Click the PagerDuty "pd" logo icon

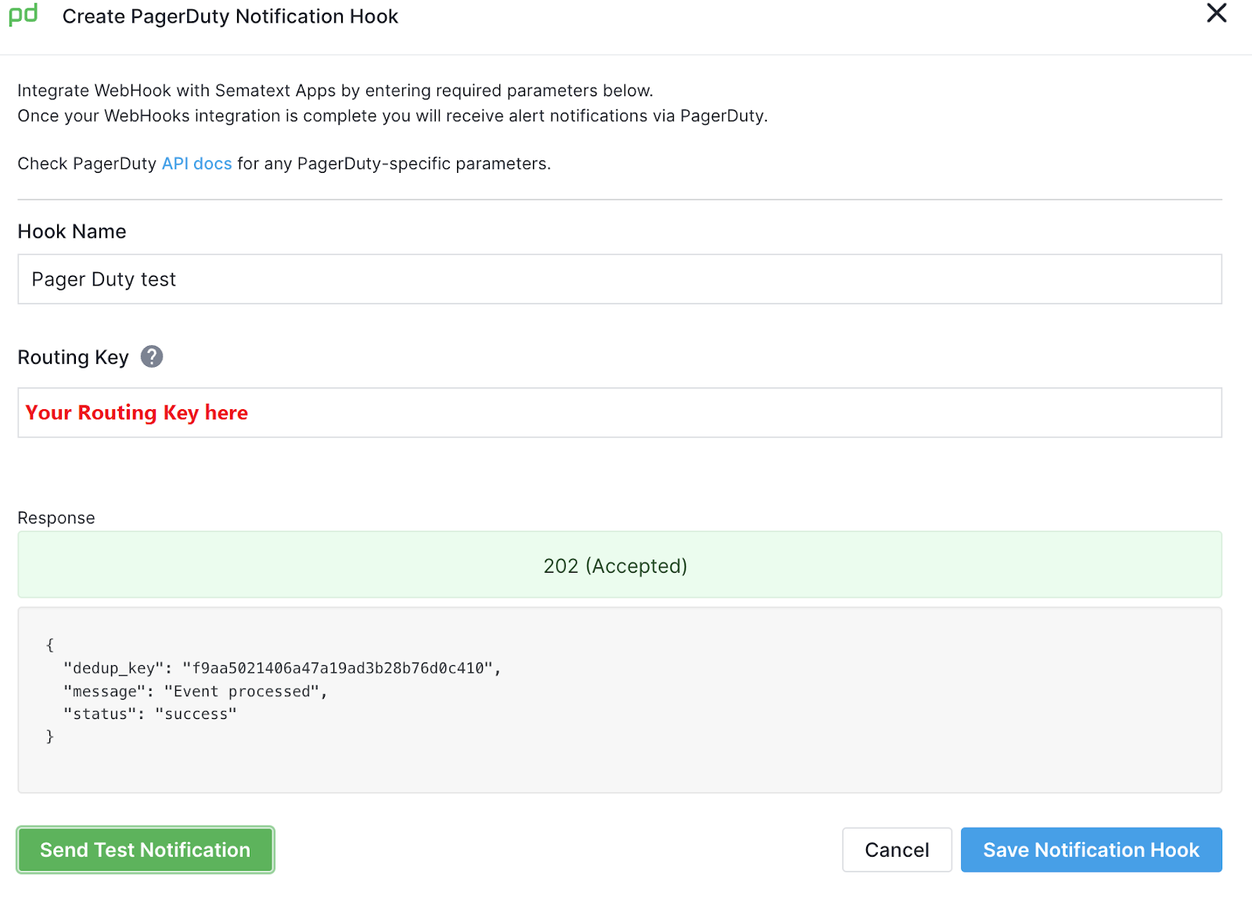(23, 14)
